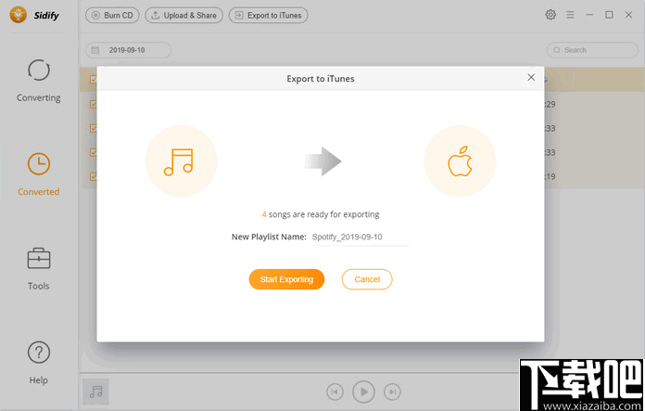Click the Burn CD button
This screenshot has width=645, height=411.
[112, 15]
